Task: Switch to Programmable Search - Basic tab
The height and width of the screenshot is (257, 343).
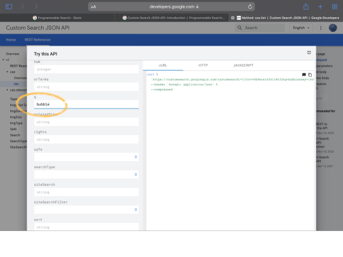Action: [57, 18]
